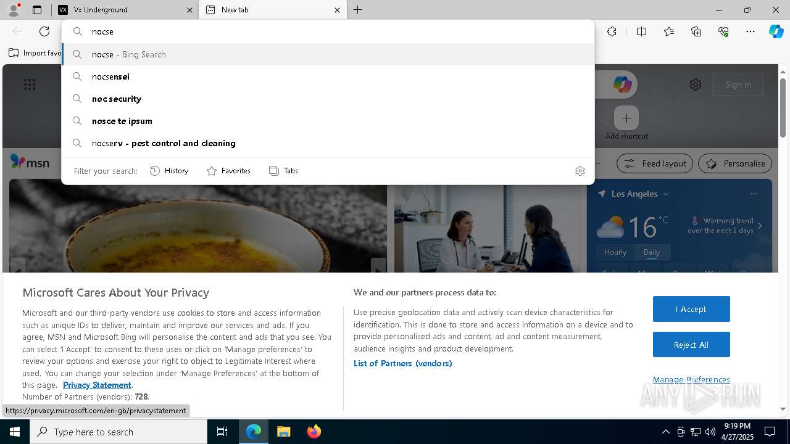This screenshot has height=444, width=790.
Task: Click the taskbar search box
Action: click(118, 432)
